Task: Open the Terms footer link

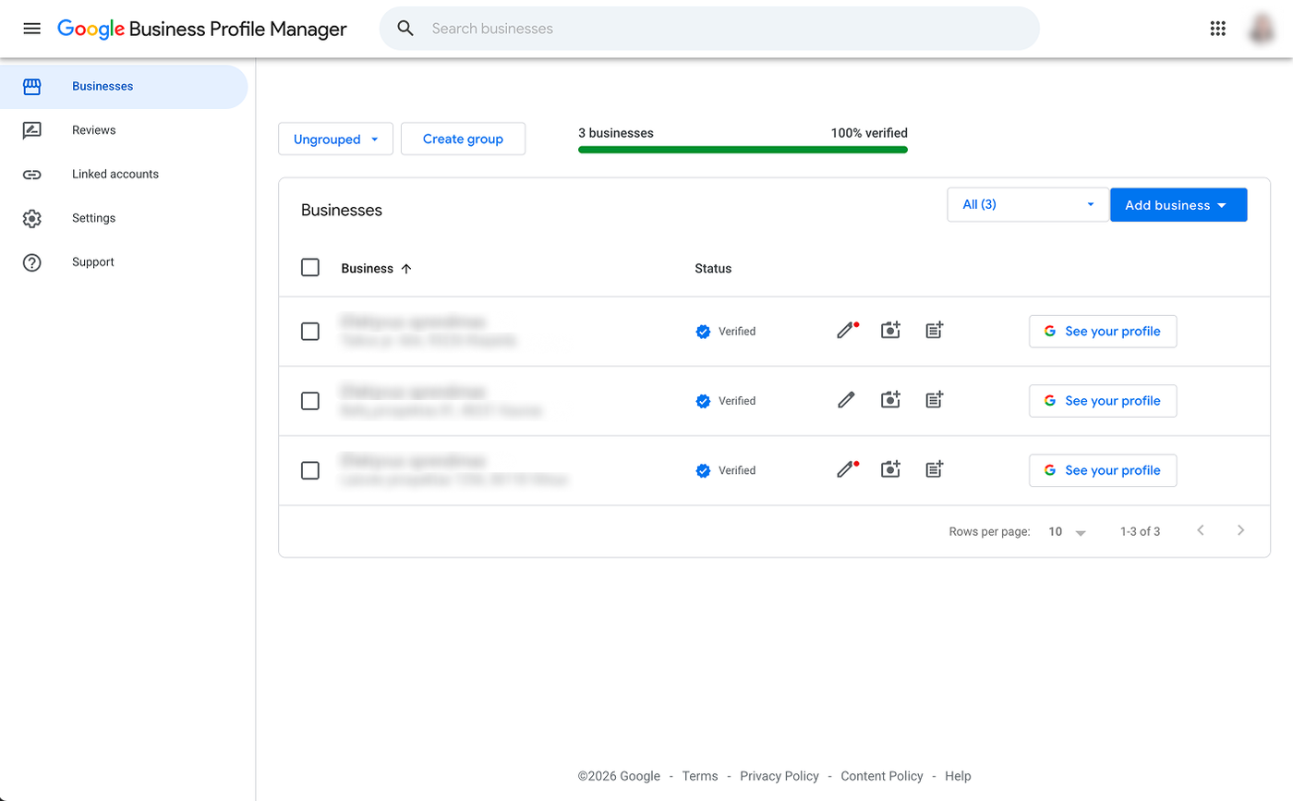Action: [700, 776]
